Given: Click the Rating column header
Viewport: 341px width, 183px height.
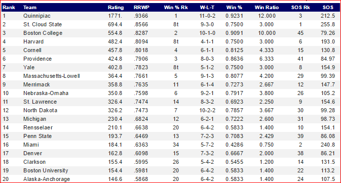Looking at the screenshot, I should point(116,8).
